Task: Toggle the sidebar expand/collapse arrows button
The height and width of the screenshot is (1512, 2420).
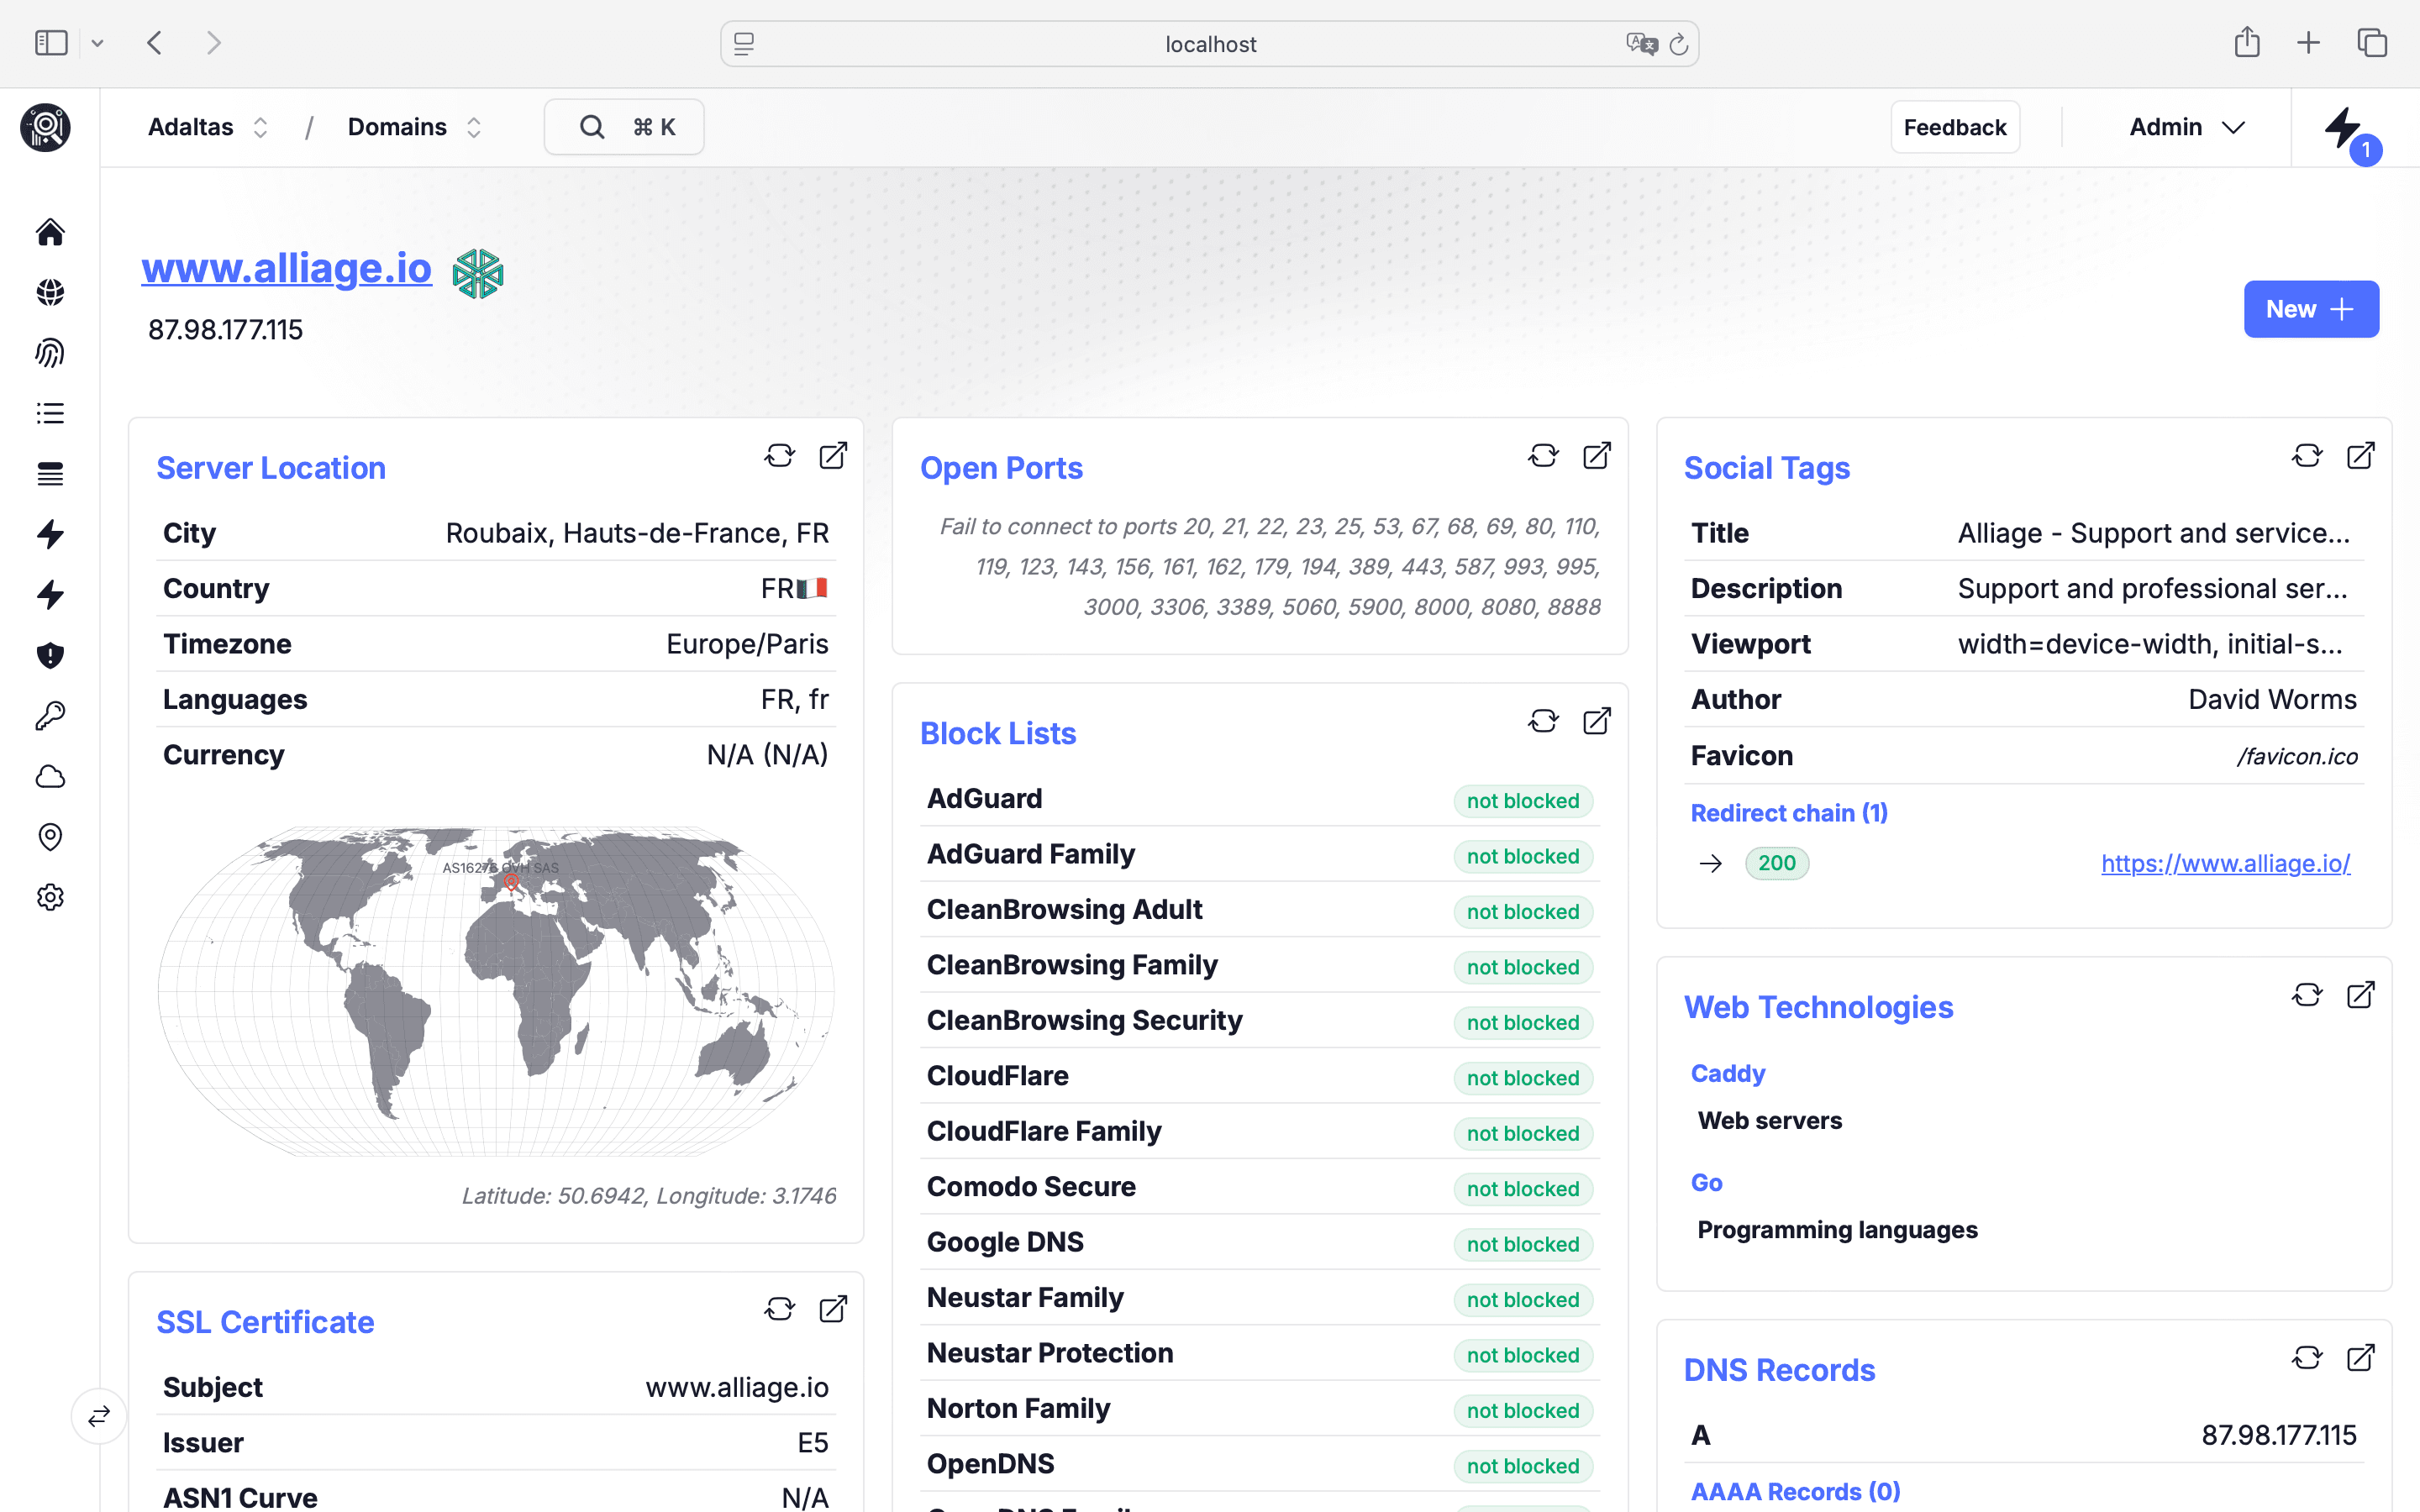Action: pyautogui.click(x=99, y=1416)
